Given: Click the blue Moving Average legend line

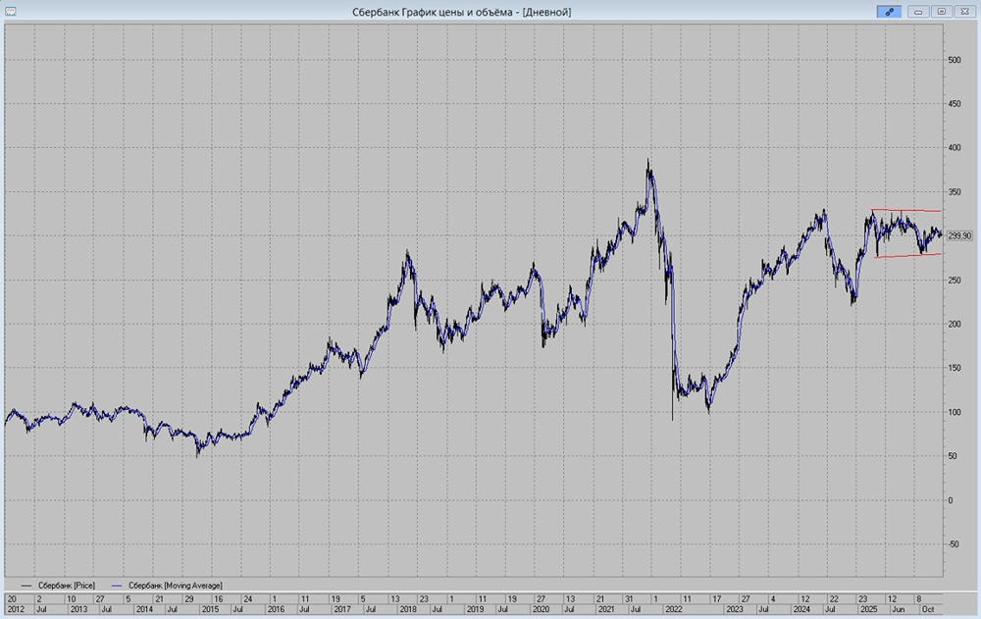Looking at the screenshot, I should pos(114,585).
